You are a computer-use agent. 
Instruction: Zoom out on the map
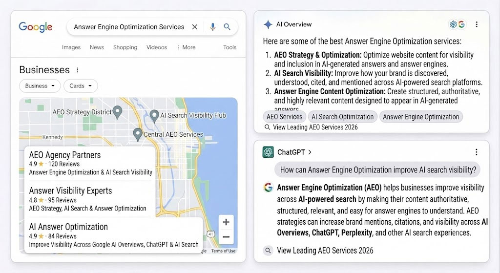(226, 237)
